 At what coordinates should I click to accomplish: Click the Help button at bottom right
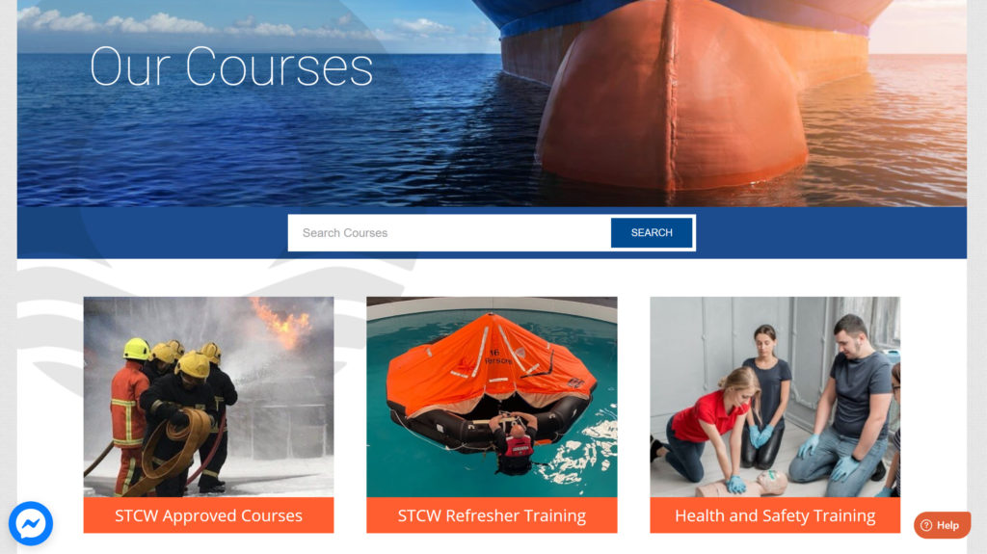pyautogui.click(x=942, y=525)
